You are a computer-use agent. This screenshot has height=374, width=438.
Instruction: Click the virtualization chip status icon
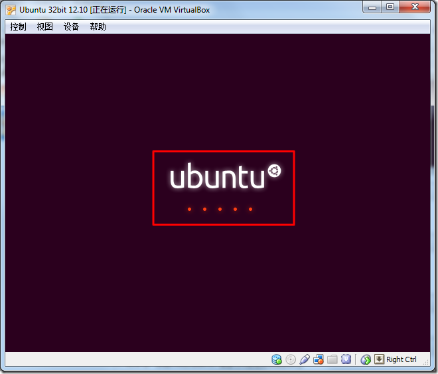pos(346,359)
